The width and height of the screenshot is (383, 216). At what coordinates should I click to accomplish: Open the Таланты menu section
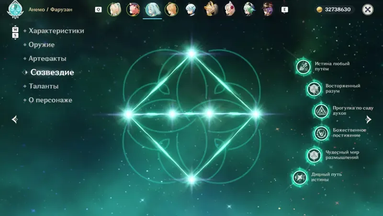(x=44, y=86)
